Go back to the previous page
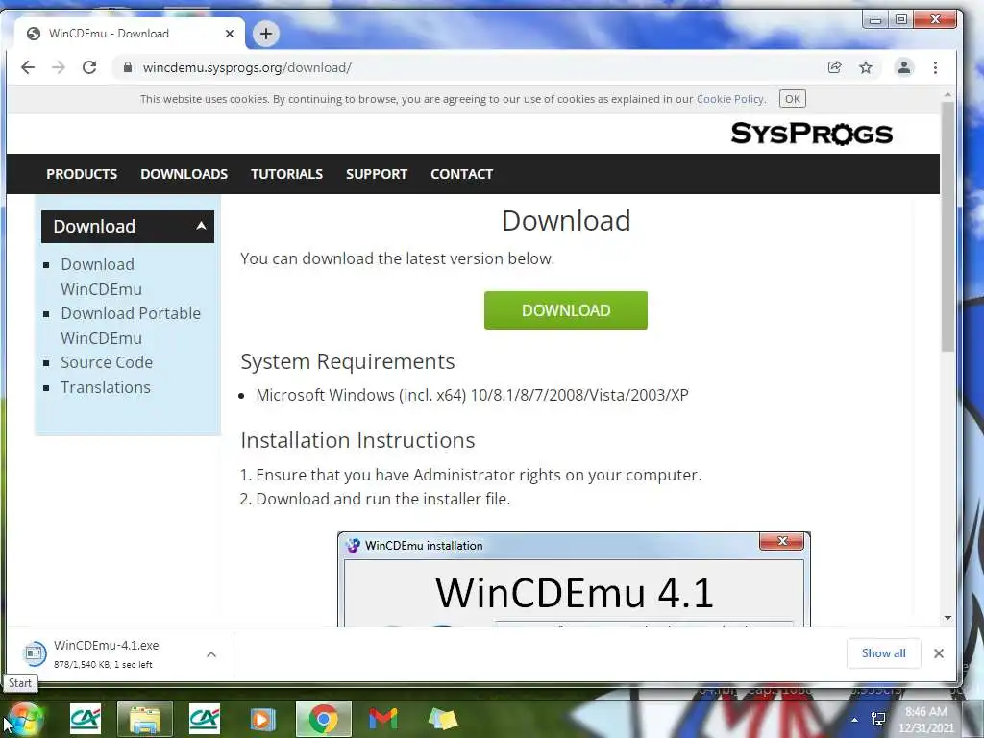 28,67
